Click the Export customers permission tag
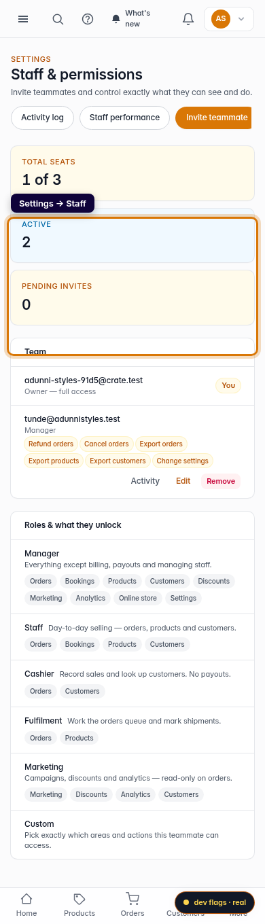The height and width of the screenshot is (924, 265). point(118,461)
